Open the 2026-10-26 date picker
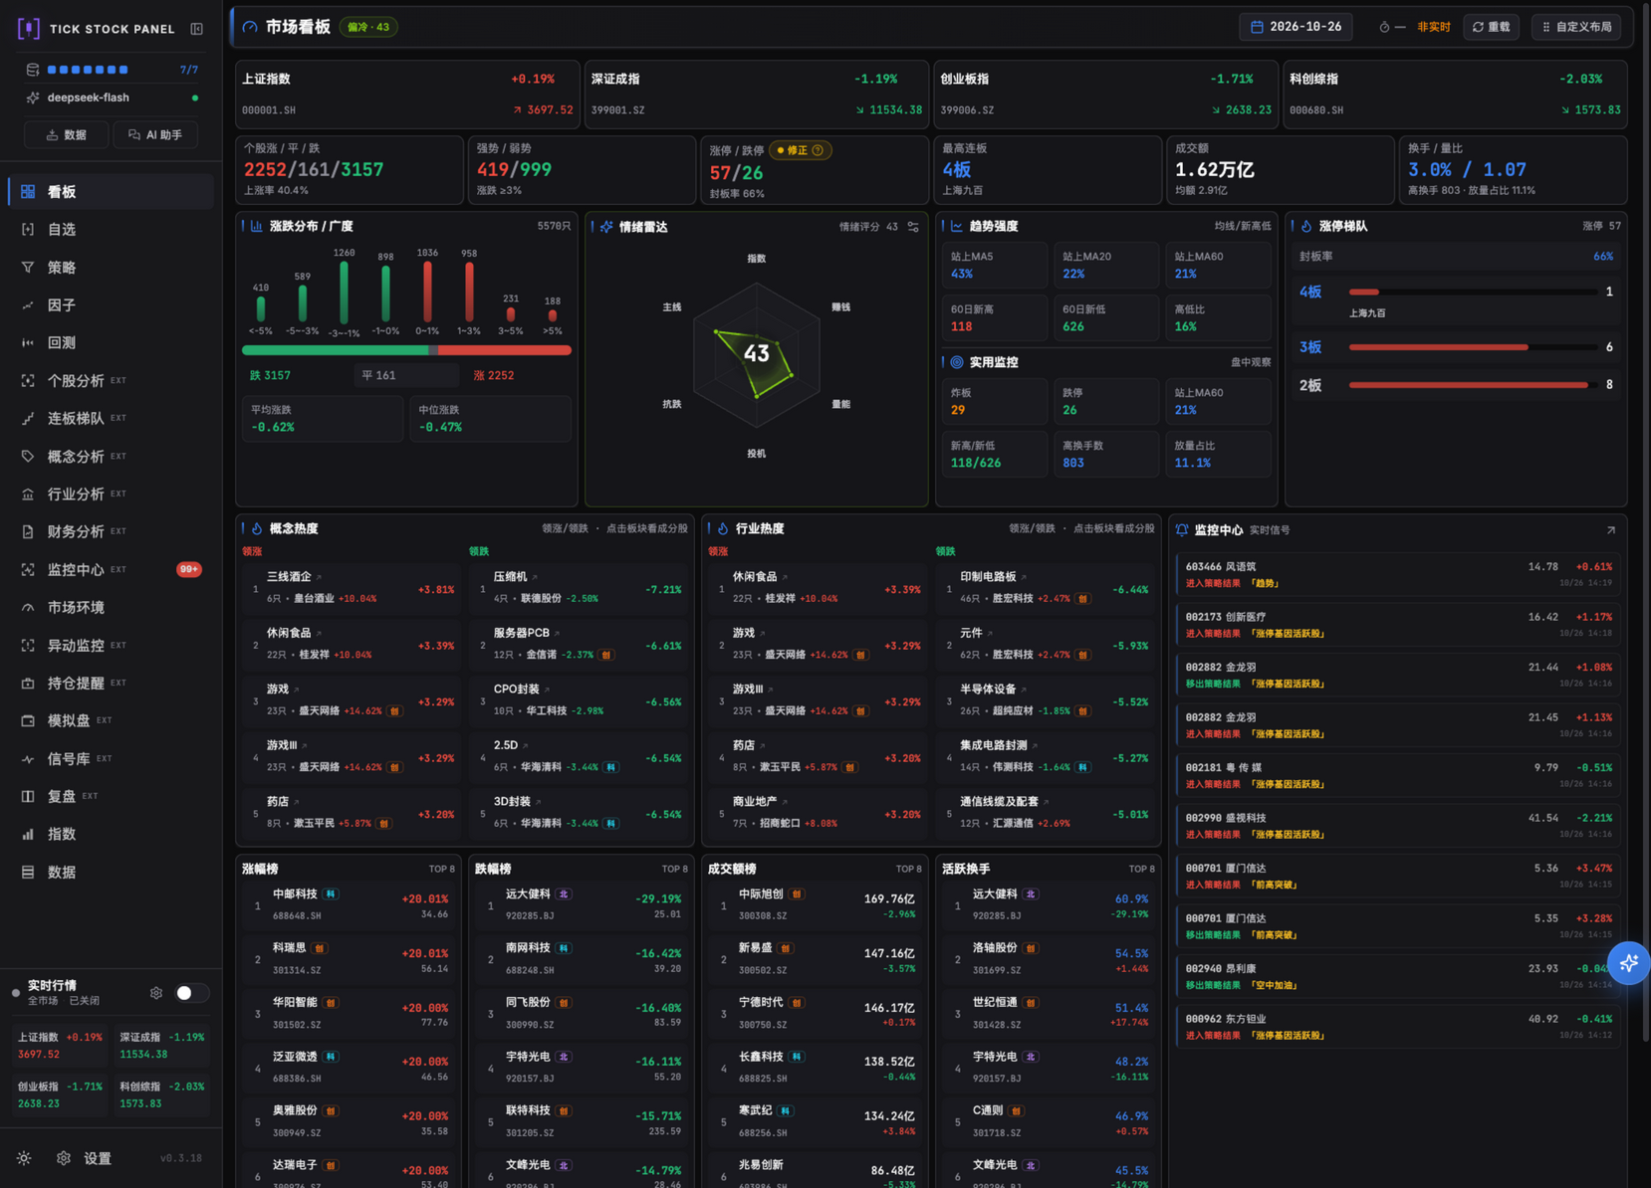Image resolution: width=1651 pixels, height=1188 pixels. [1296, 27]
